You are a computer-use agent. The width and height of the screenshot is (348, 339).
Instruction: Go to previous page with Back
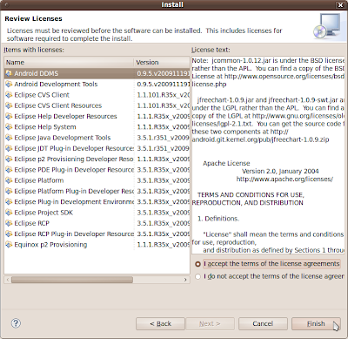pyautogui.click(x=160, y=323)
